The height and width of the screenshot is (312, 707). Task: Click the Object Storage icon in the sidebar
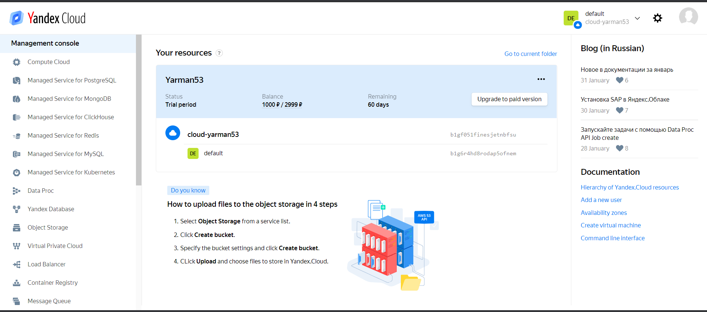(x=17, y=228)
